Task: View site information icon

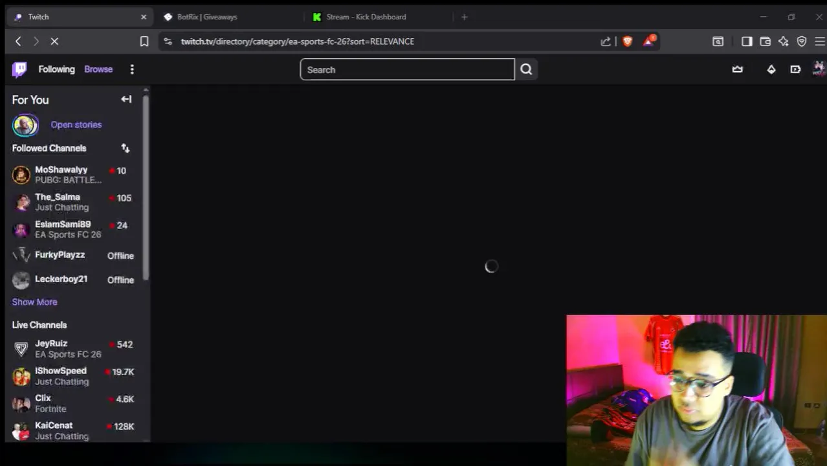Action: click(x=168, y=41)
